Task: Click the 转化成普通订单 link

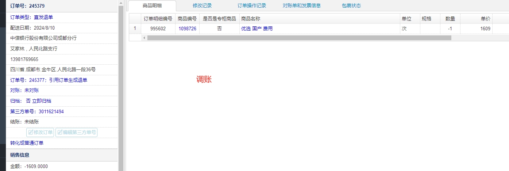Action: coord(27,143)
